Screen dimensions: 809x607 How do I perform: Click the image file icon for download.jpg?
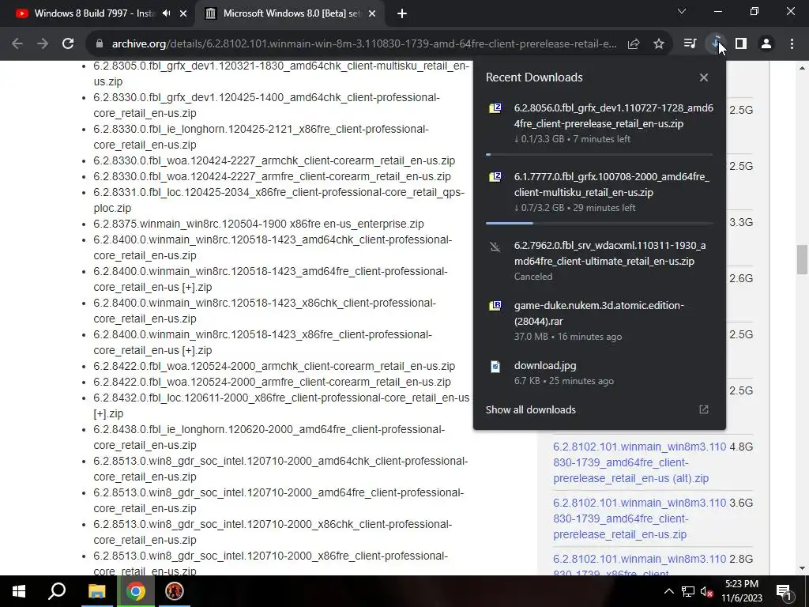point(495,367)
